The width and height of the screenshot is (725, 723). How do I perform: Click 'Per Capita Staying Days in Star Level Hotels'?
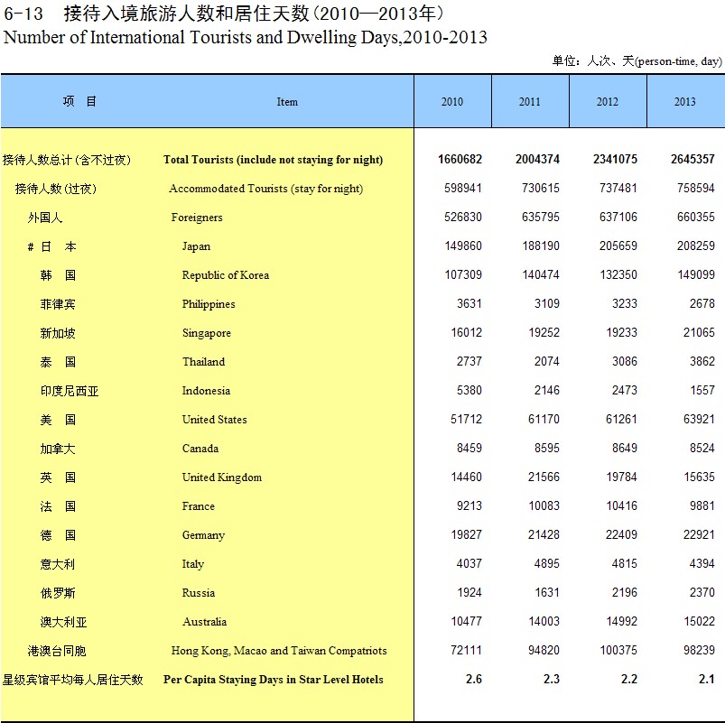point(273,680)
